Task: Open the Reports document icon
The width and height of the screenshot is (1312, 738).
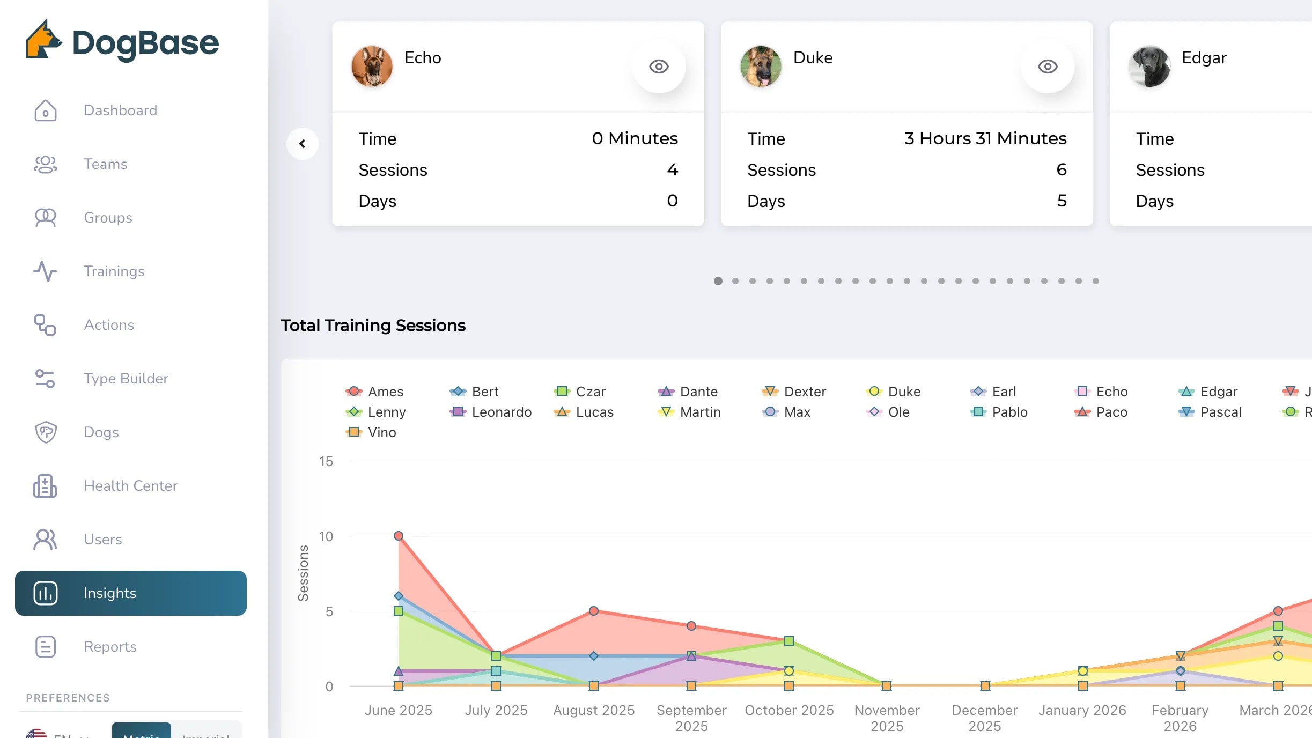Action: (46, 647)
